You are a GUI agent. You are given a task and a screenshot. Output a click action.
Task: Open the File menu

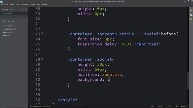pos(2,4)
